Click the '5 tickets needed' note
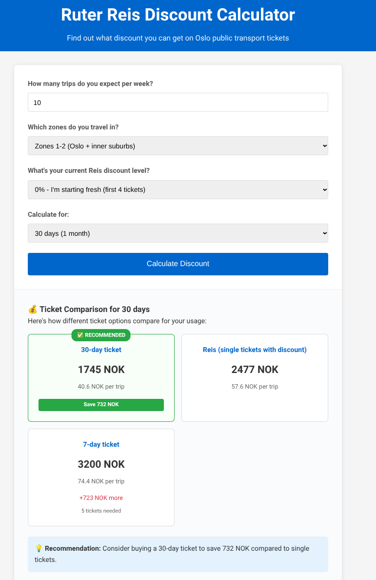 [x=101, y=511]
